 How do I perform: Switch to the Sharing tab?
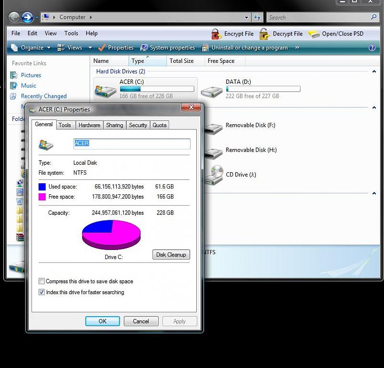115,125
